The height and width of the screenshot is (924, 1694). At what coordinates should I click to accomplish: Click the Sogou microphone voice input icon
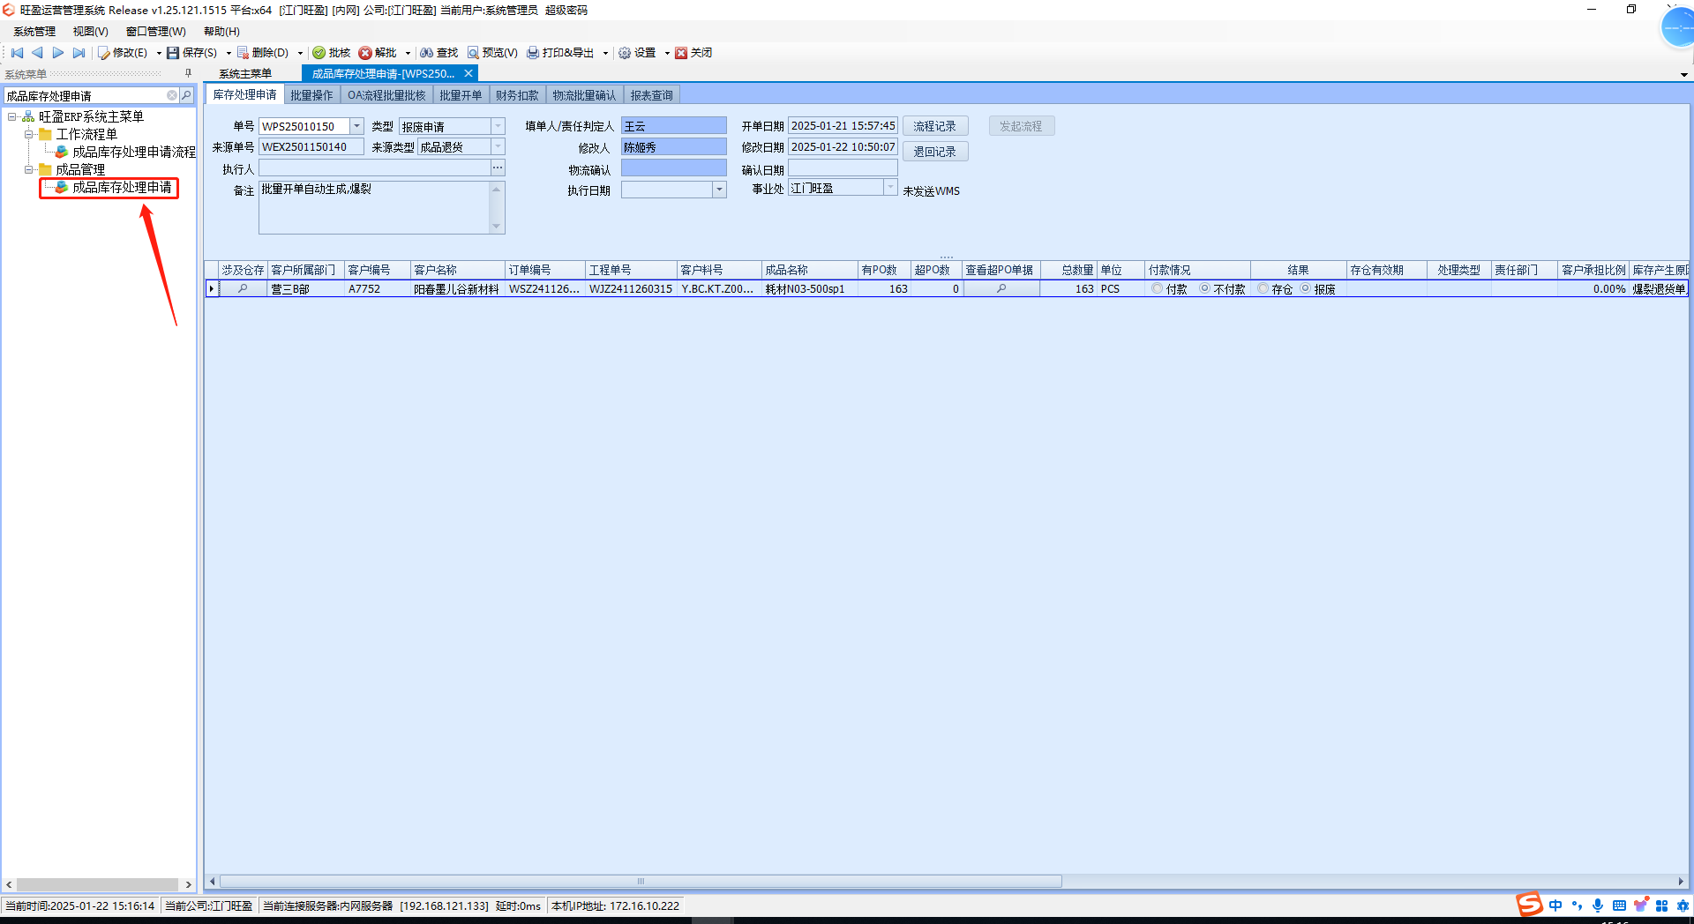tap(1598, 905)
